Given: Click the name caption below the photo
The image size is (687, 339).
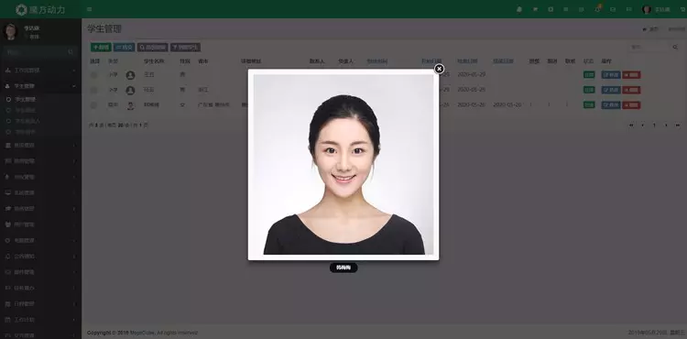Looking at the screenshot, I should point(343,268).
